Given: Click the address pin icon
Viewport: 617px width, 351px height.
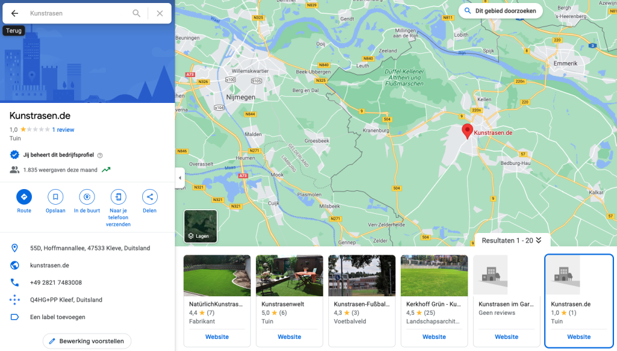Looking at the screenshot, I should 14,248.
